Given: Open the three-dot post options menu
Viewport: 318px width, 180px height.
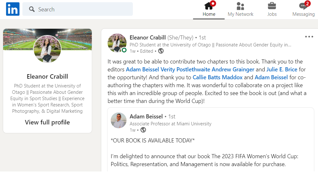Looking at the screenshot, I should [309, 37].
